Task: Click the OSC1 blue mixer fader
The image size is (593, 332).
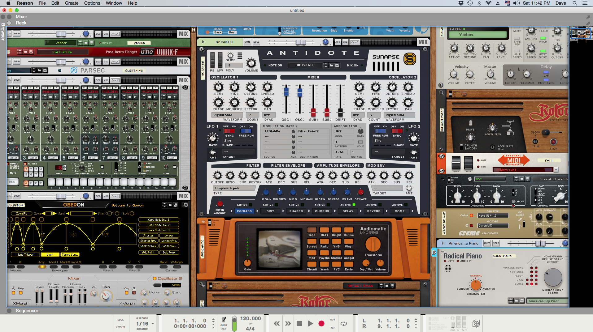Action: (286, 92)
